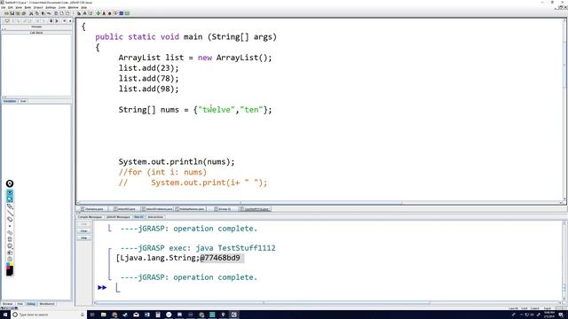Start debugging with the ladybug icon
Image resolution: width=568 pixels, height=319 pixels.
(110, 13)
